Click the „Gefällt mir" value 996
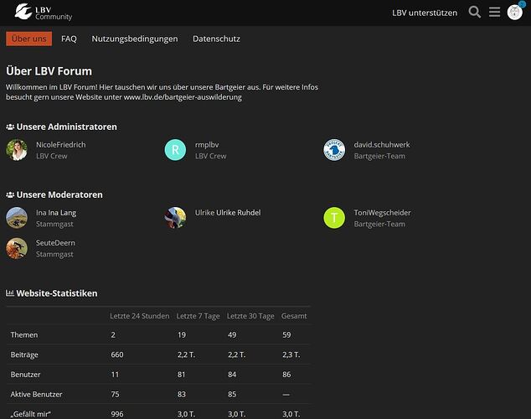 pos(117,414)
